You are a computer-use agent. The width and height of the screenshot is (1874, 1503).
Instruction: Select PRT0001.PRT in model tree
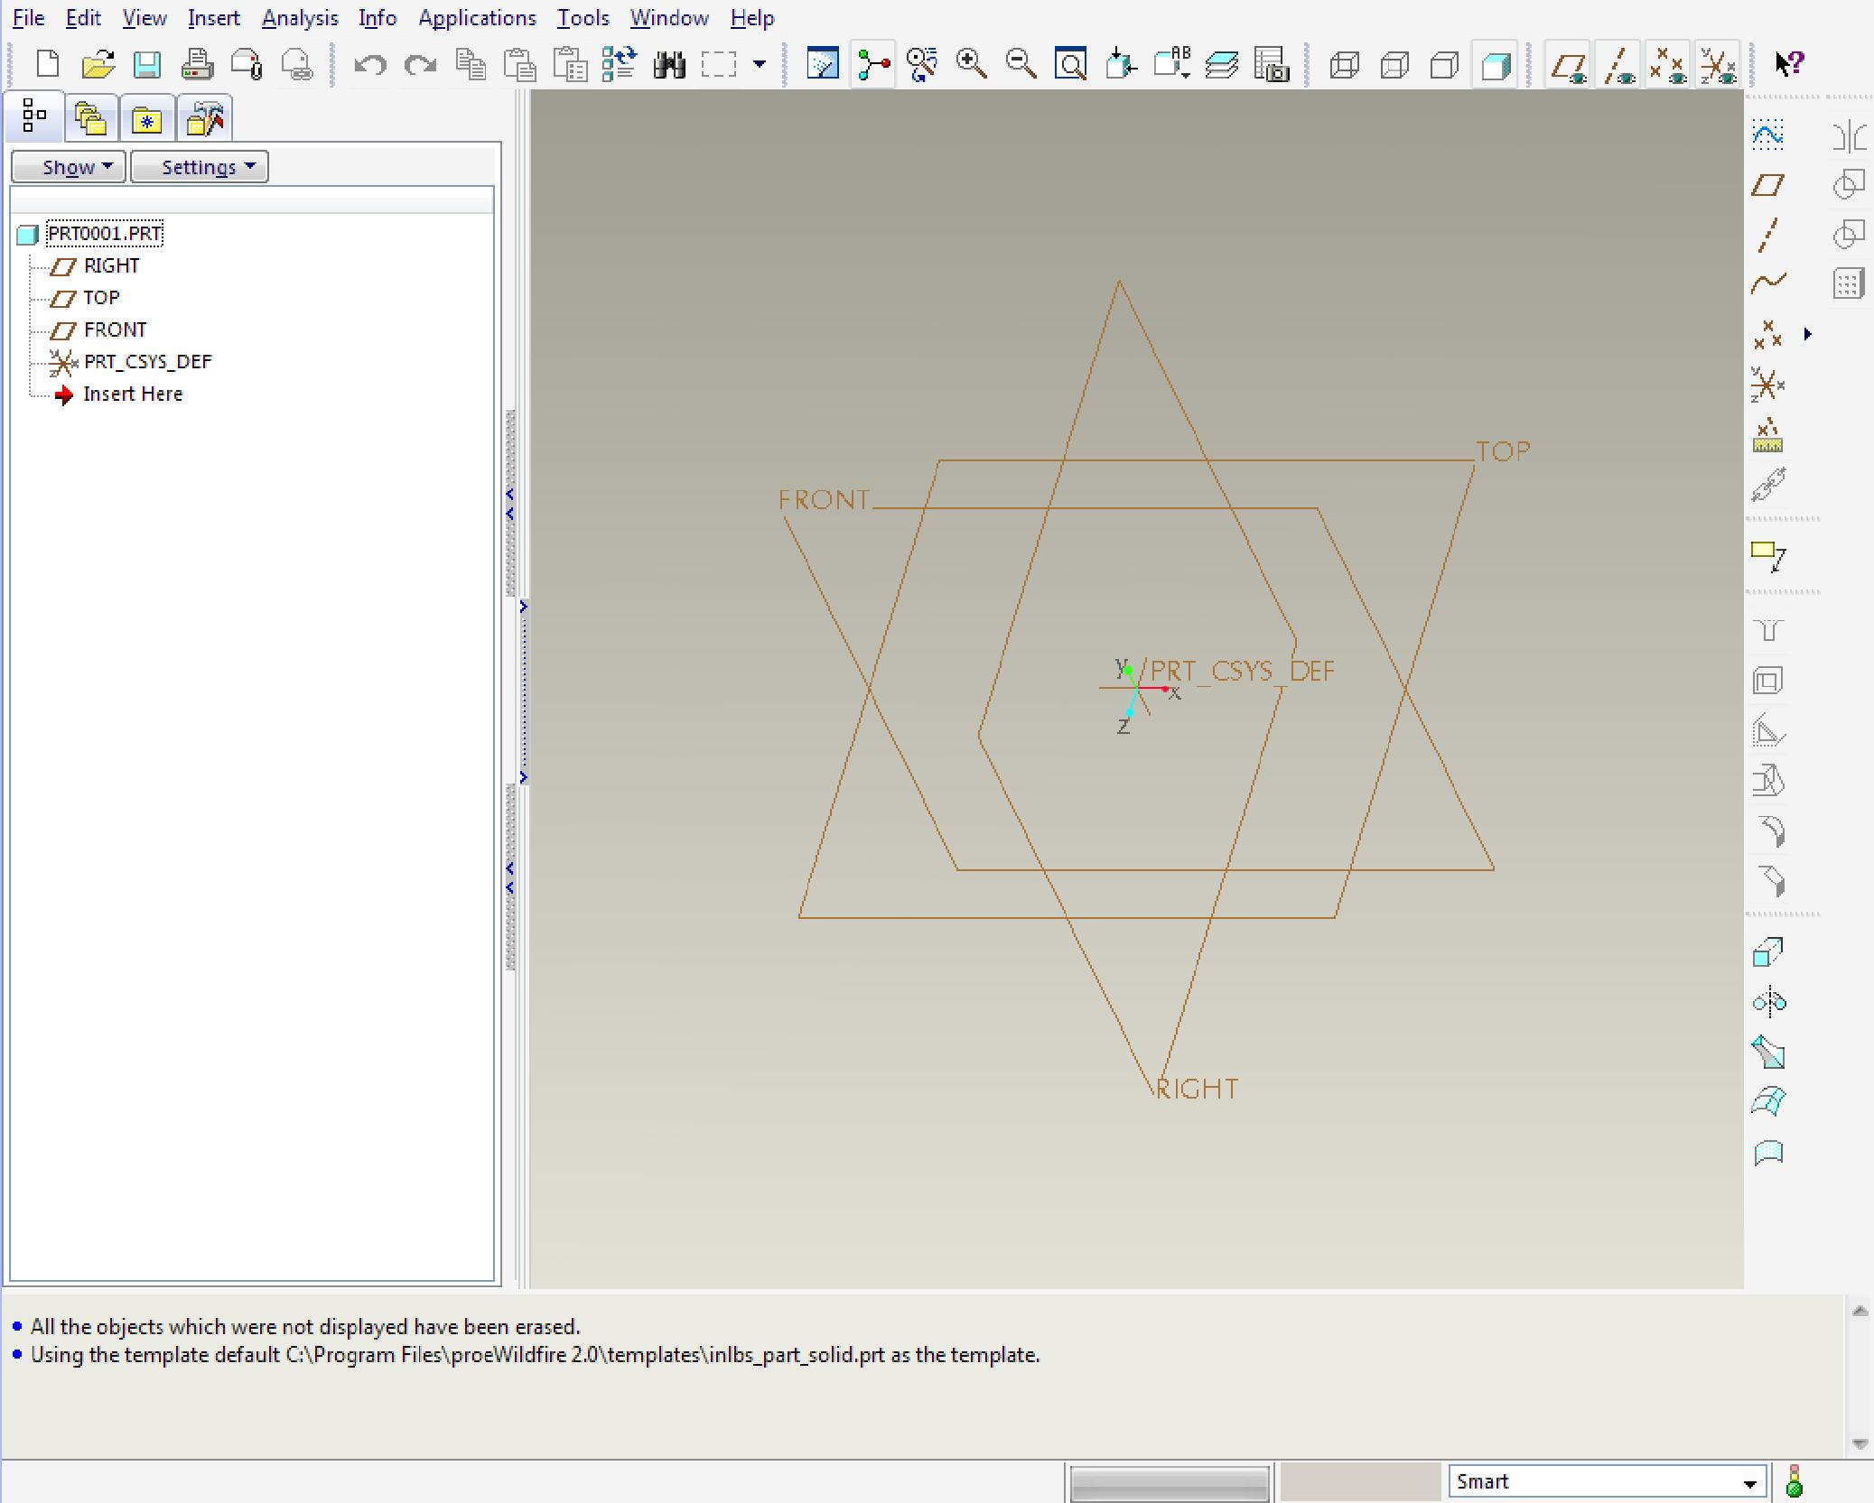[105, 234]
